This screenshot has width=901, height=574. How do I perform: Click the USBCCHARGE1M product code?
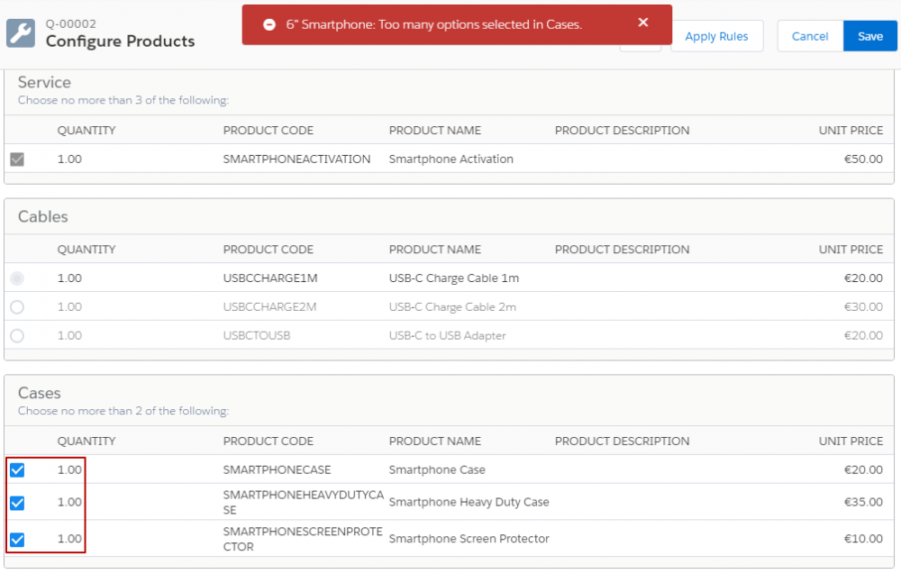pos(270,278)
